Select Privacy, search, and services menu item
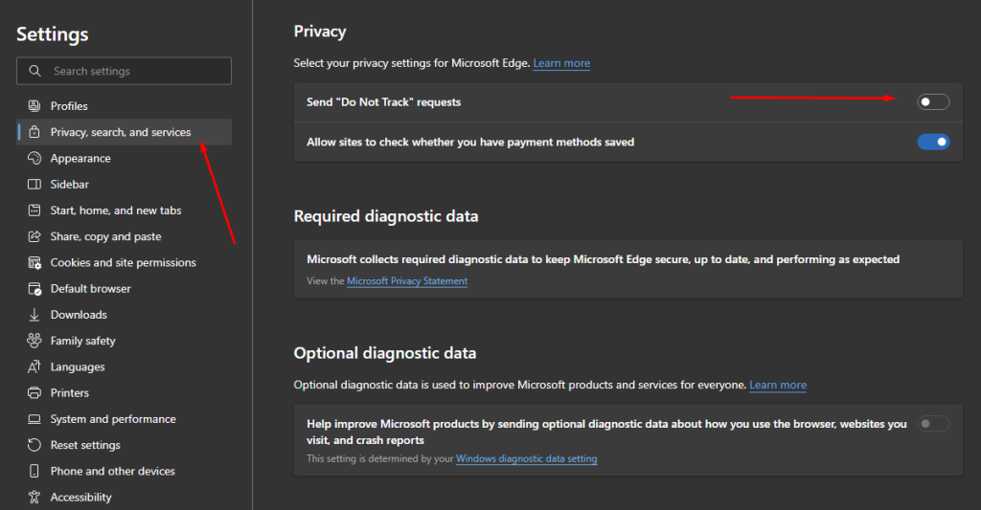This screenshot has height=510, width=981. 124,132
